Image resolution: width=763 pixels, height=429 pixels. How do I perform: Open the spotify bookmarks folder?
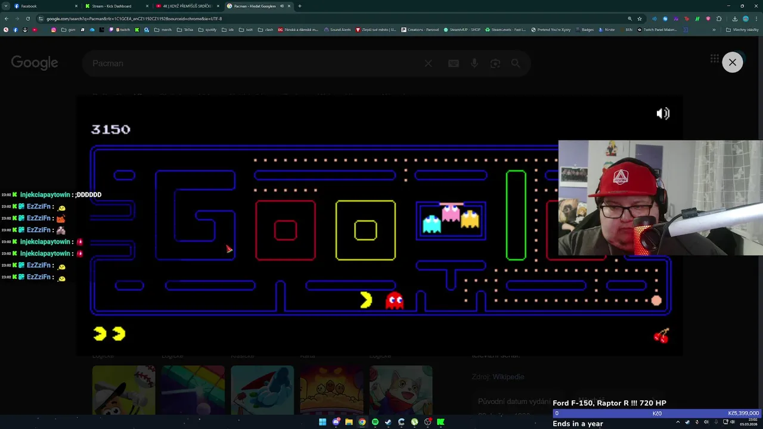(207, 29)
